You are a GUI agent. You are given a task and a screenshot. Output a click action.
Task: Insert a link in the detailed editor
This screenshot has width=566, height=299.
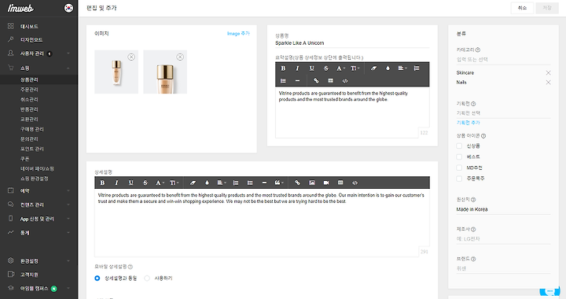(297, 183)
